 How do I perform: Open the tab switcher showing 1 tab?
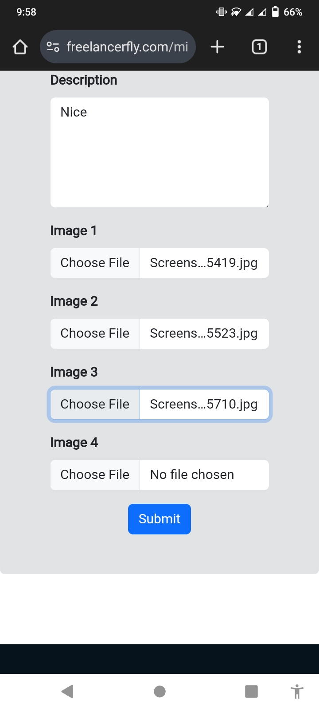point(259,47)
